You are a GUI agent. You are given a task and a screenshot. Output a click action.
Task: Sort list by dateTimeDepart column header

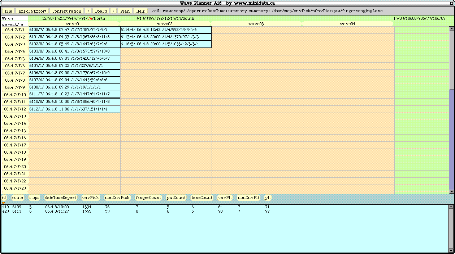click(x=61, y=198)
